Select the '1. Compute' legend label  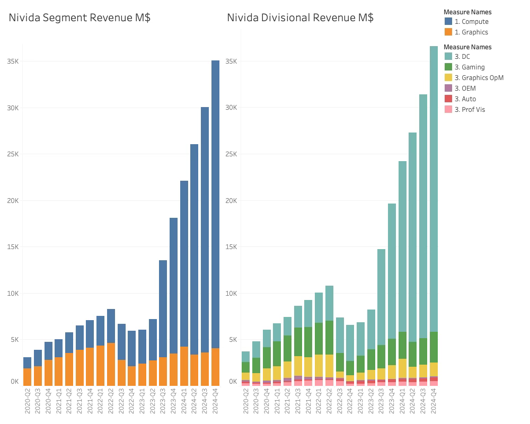472,22
